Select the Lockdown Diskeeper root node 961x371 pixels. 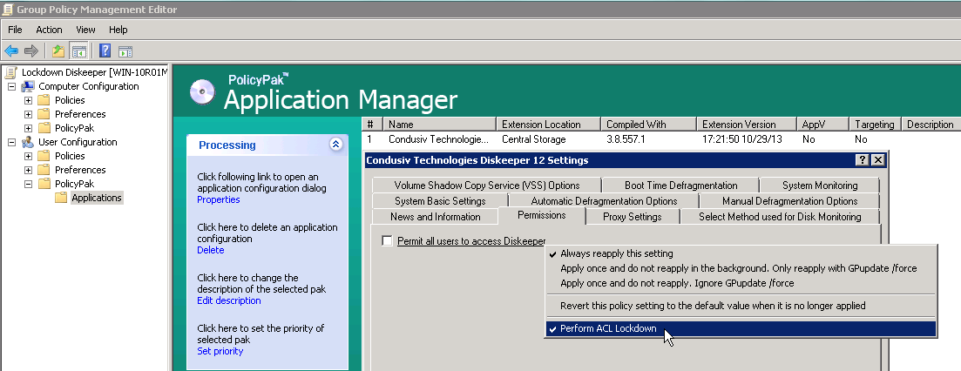coord(94,72)
